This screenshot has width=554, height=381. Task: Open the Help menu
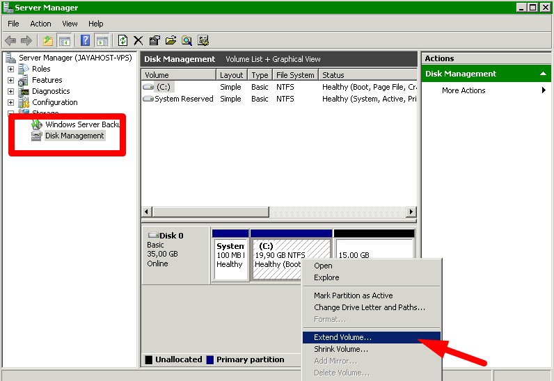tap(96, 24)
